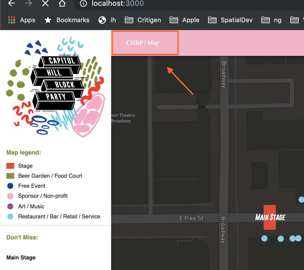This screenshot has height=270, width=304.
Task: Open the Apps grid shortcut
Action: click(x=22, y=20)
